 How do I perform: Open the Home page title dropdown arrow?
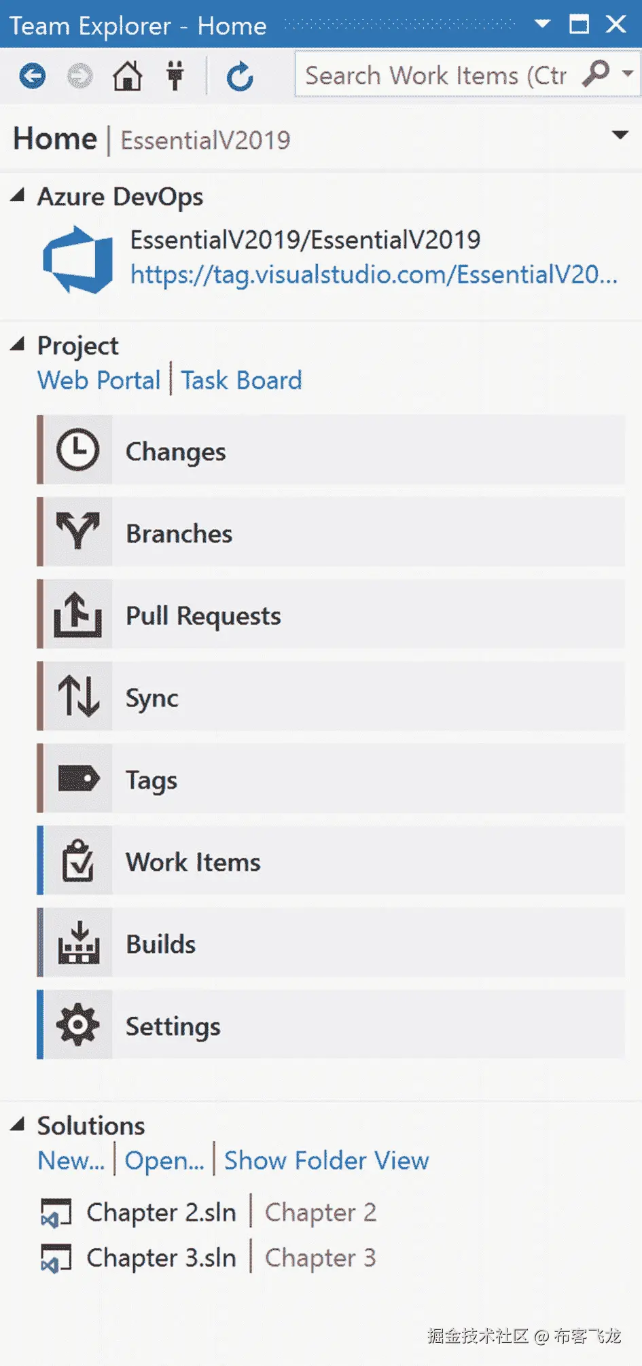click(620, 135)
